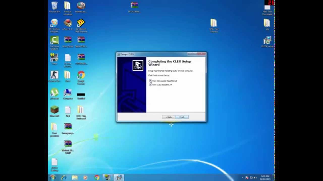Screen dimensions: 323x181
Task: Click the Finish button in CLEO Setup
Action: point(182,117)
